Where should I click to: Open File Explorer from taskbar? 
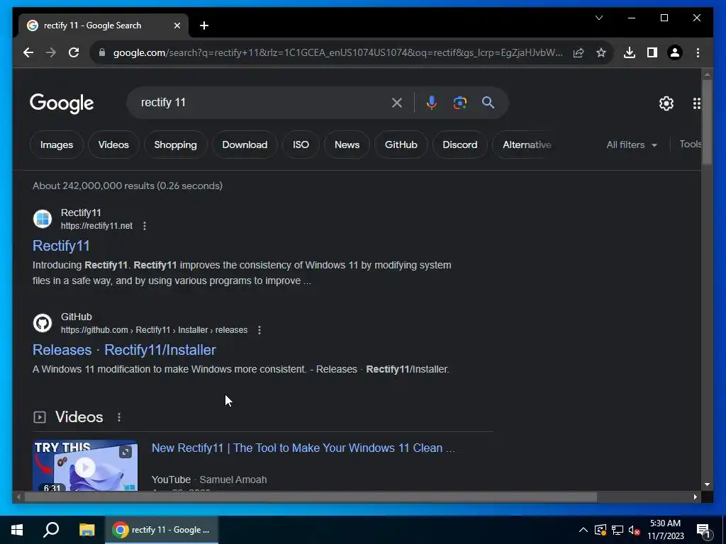(x=86, y=530)
